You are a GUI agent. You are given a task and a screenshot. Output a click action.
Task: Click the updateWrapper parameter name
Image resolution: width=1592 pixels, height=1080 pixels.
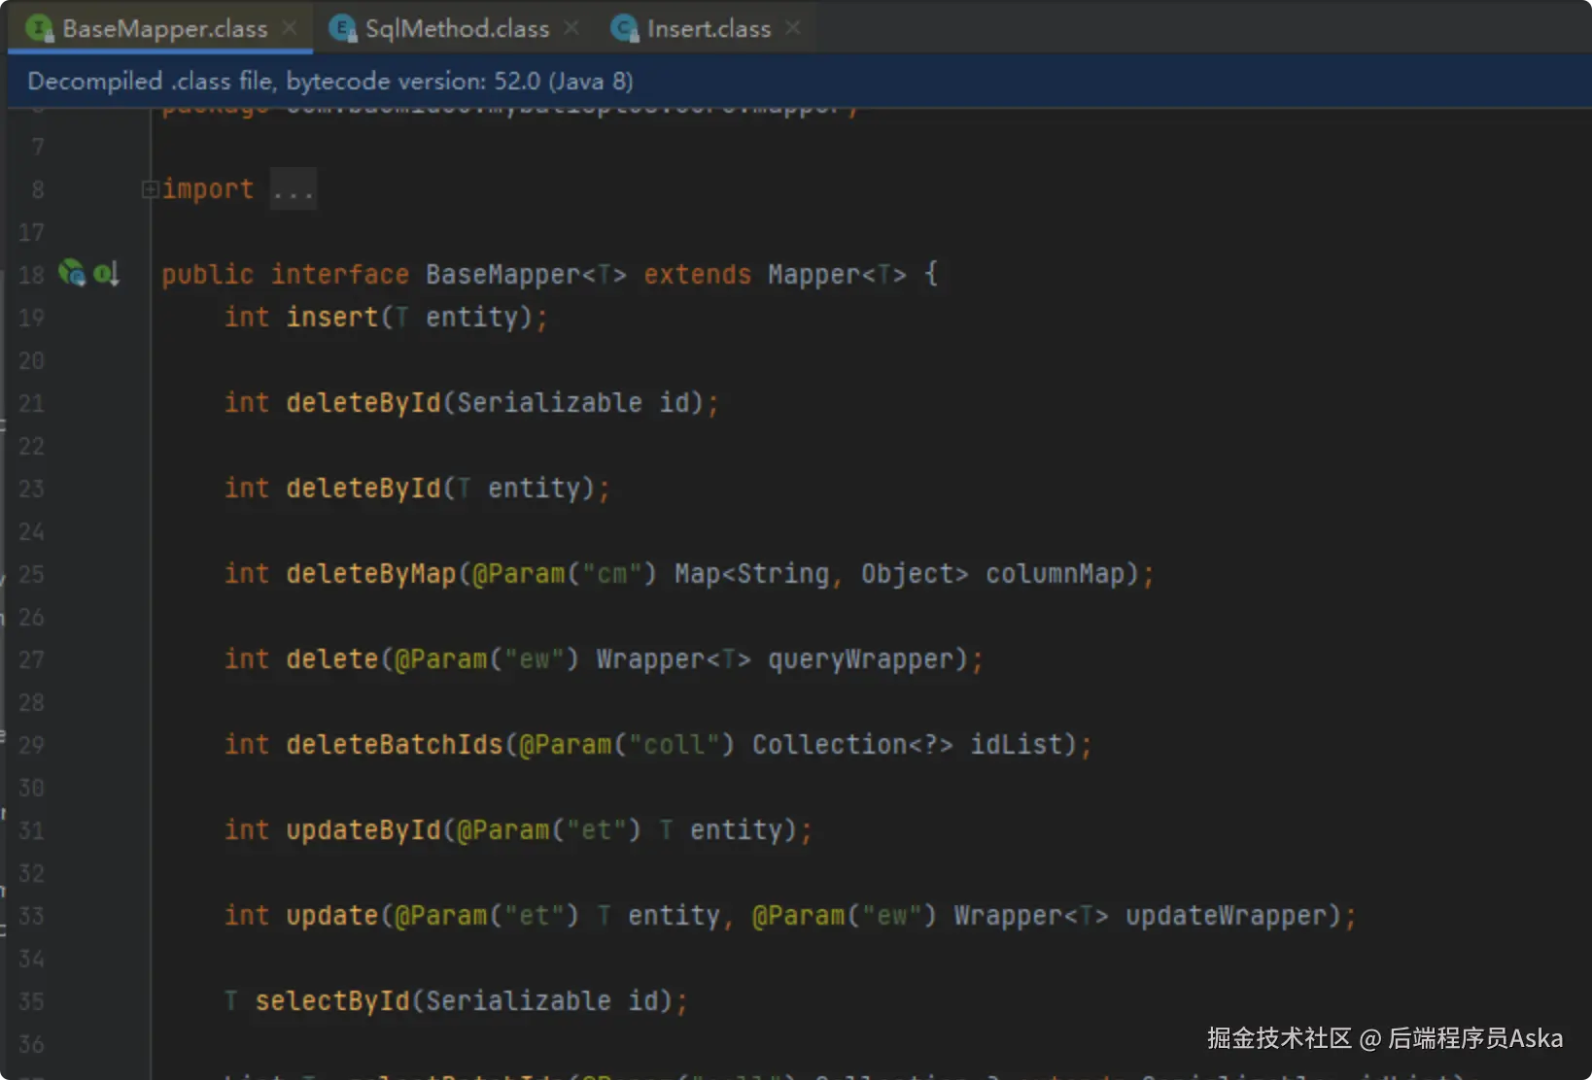pyautogui.click(x=1227, y=916)
